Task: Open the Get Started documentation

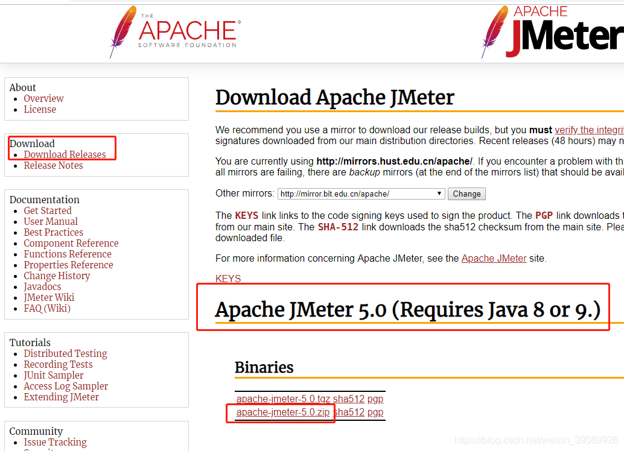Action: click(x=47, y=211)
